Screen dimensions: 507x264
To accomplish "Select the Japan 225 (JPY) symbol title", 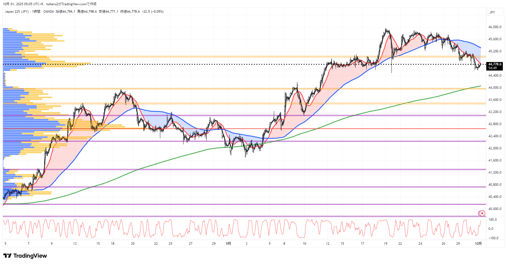I will coord(17,12).
